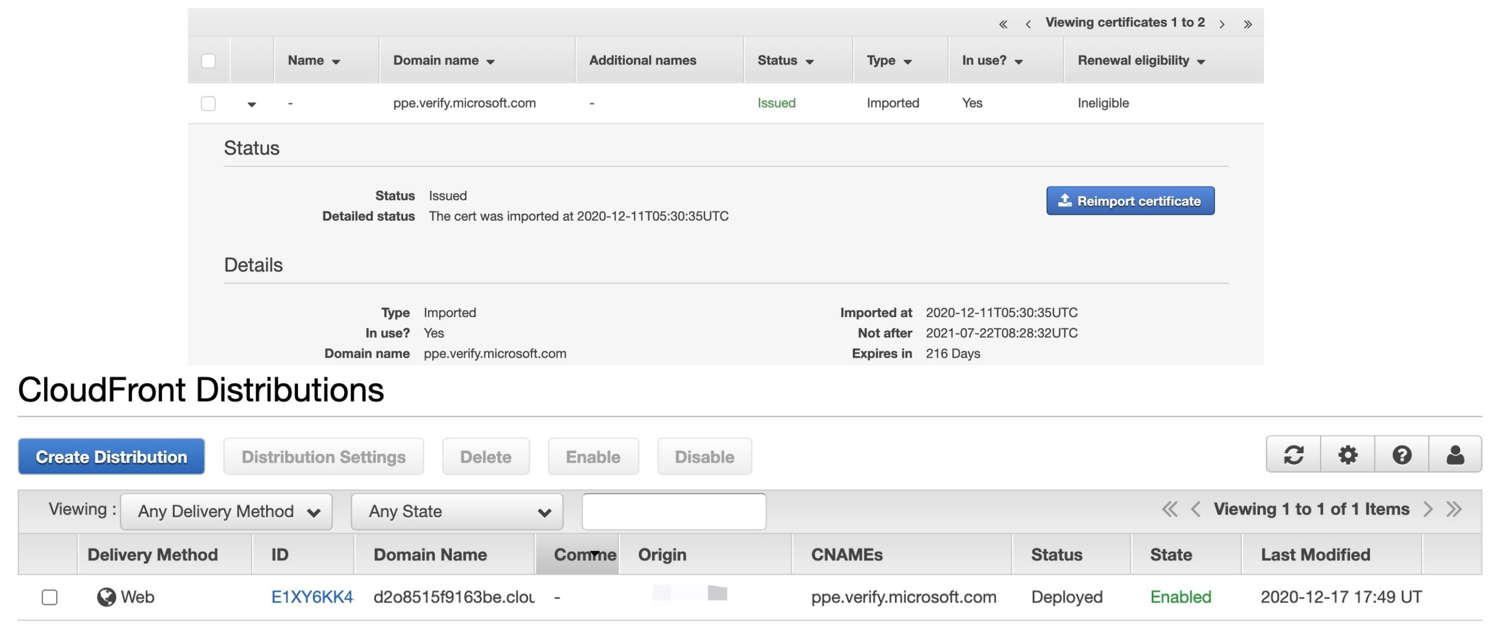Click the green Enabled state cell

pos(1180,597)
